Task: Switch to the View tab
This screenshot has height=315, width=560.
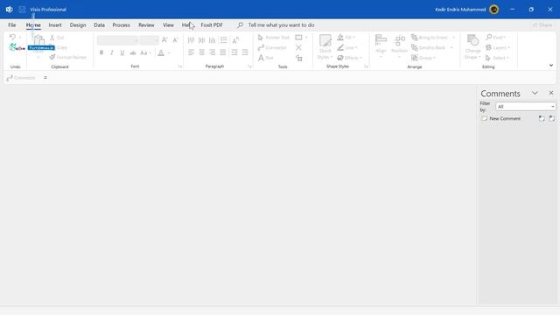Action: (168, 25)
